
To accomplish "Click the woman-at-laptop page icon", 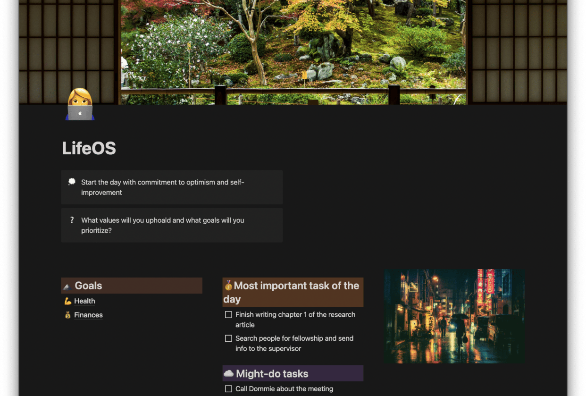I will tap(79, 104).
